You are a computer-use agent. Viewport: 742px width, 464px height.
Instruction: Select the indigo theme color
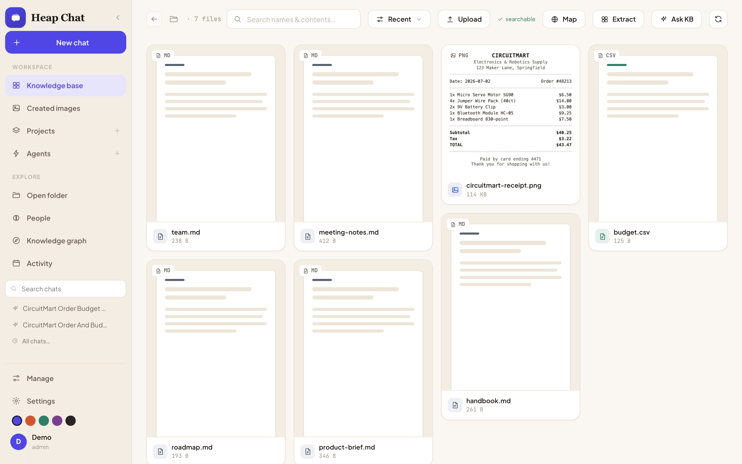click(x=17, y=420)
